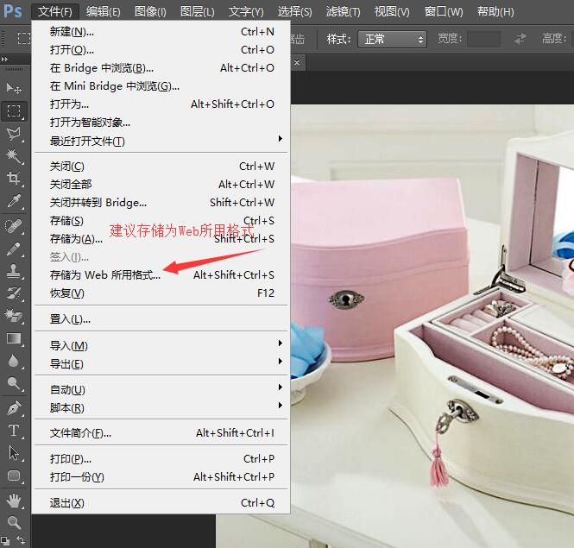Select the Rectangular Marquee tool
This screenshot has width=574, height=548.
tap(14, 111)
